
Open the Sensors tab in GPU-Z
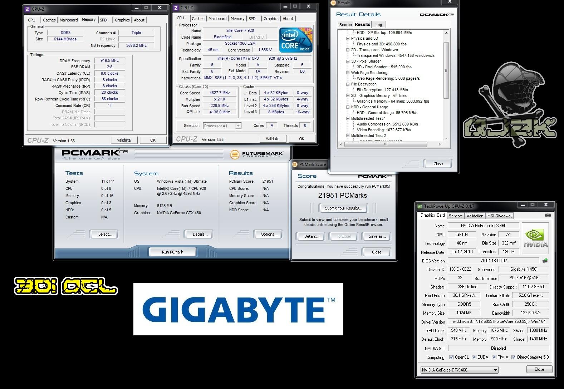tap(456, 216)
